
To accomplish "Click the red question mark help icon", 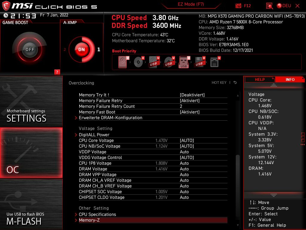I will [57, 72].
